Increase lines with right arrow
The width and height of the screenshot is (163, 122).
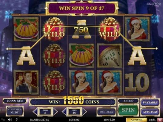[x=84, y=112]
